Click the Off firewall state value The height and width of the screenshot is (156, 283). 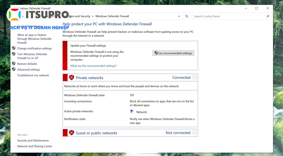(132, 95)
